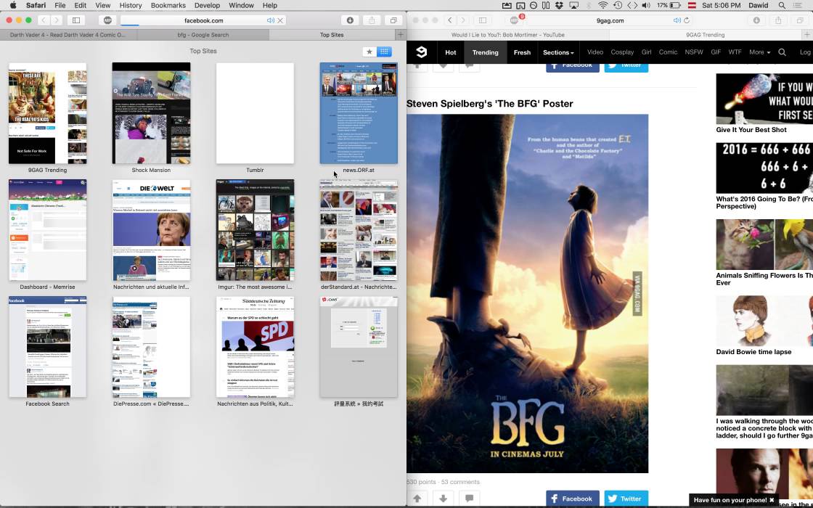
Task: Open David Bowie time lapse sidebar post
Action: click(764, 326)
